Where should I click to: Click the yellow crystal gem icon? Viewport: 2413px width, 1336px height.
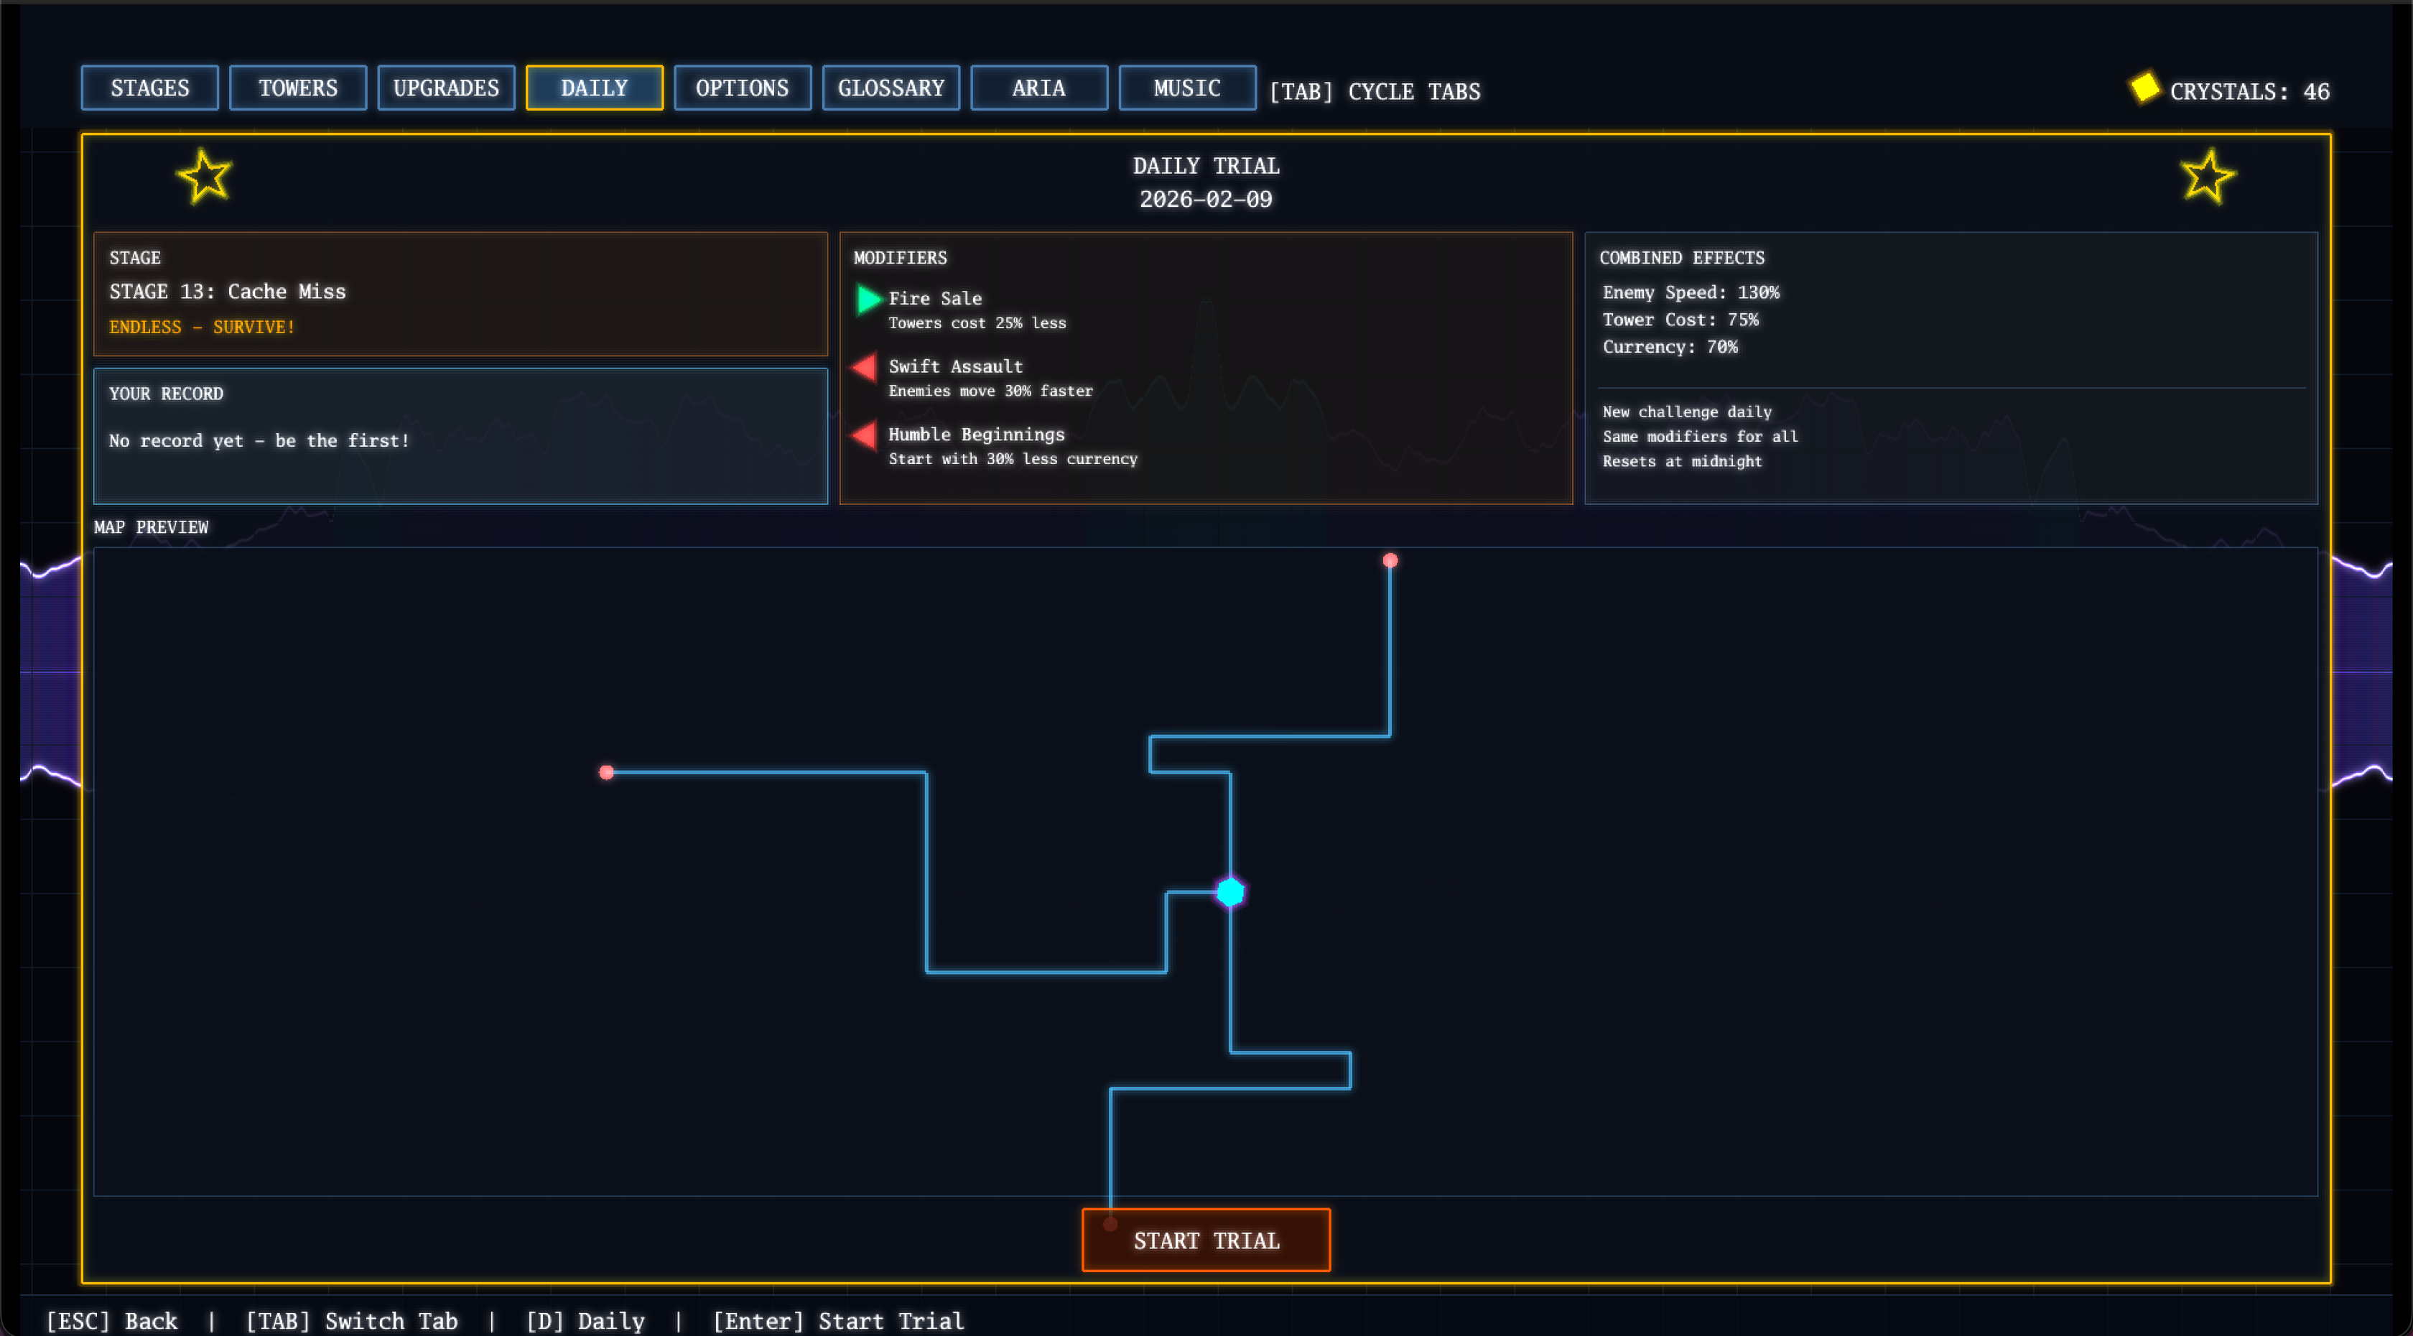point(2144,88)
